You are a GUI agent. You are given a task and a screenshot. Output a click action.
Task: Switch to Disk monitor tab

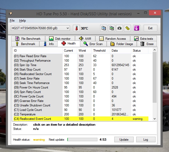(60, 38)
